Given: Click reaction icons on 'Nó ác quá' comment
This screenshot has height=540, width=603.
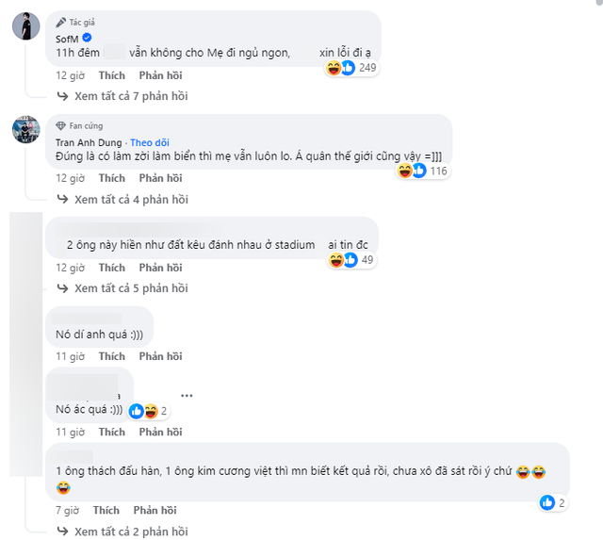Looking at the screenshot, I should click(x=143, y=411).
